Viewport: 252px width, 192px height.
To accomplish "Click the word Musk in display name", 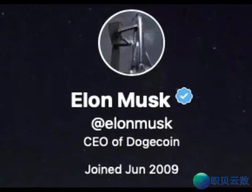I will tap(144, 100).
